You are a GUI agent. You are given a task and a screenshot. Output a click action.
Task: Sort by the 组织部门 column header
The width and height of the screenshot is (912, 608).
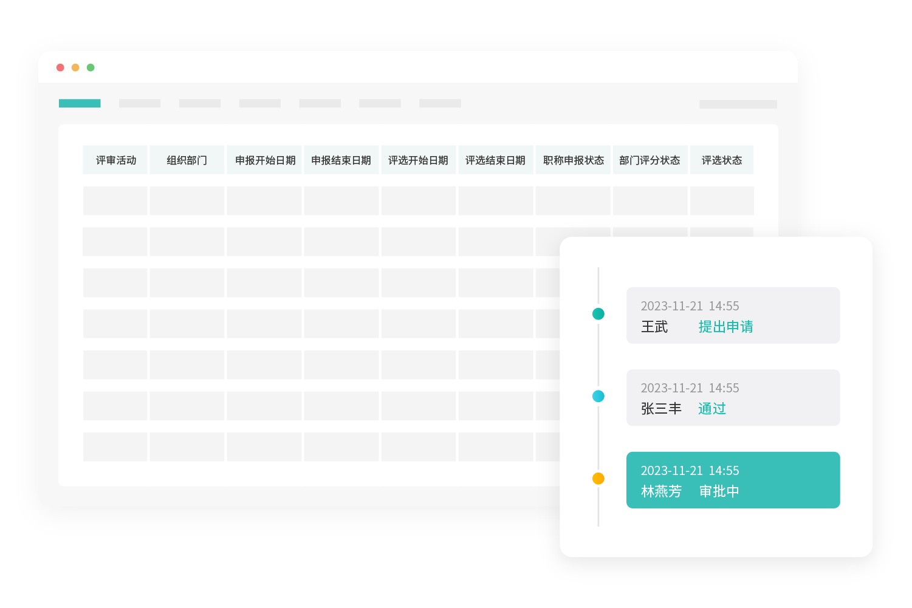[x=187, y=160]
